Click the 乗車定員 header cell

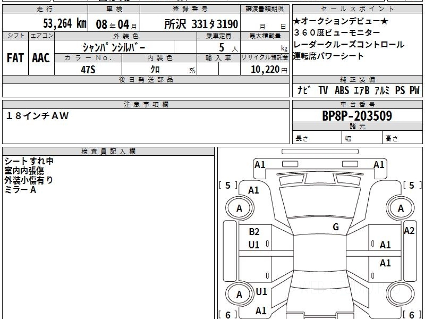219,36
